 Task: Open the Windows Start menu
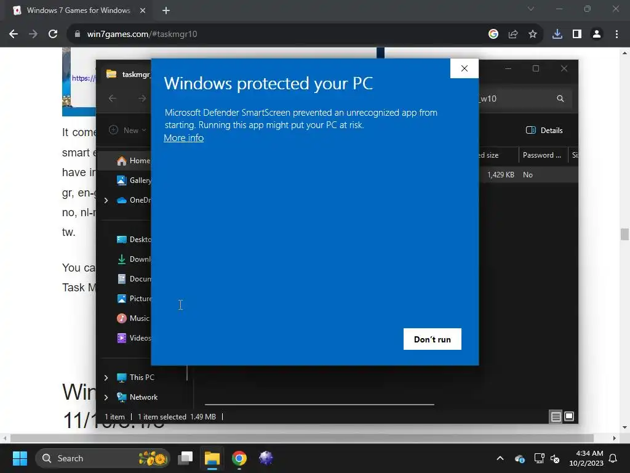coord(20,458)
